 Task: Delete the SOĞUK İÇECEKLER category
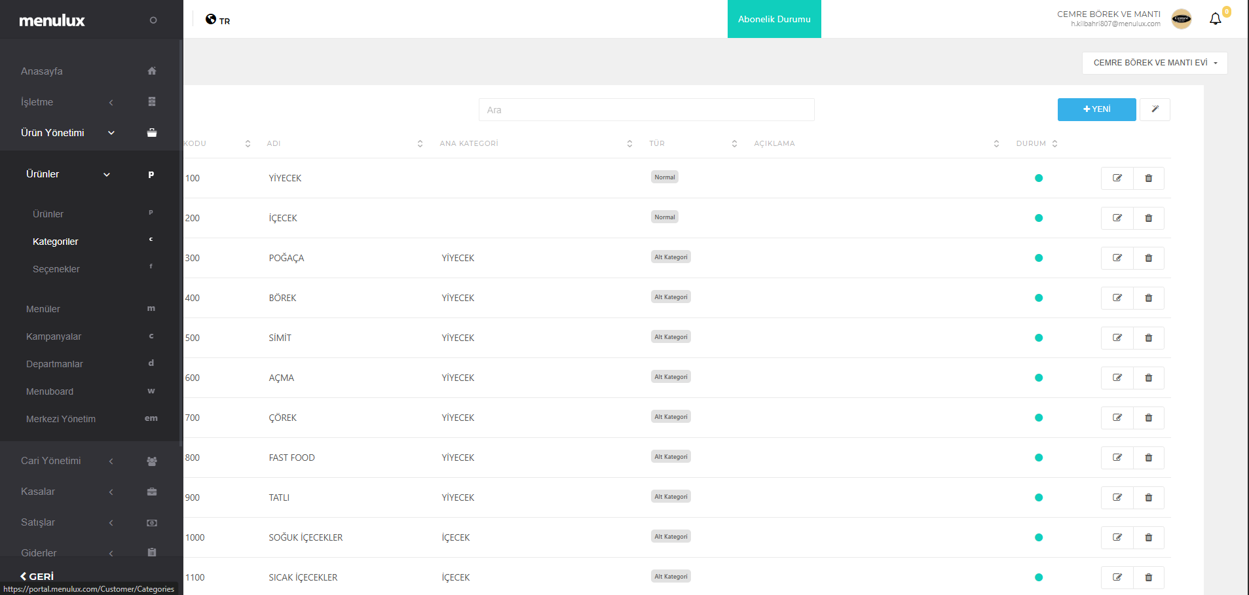pyautogui.click(x=1148, y=537)
